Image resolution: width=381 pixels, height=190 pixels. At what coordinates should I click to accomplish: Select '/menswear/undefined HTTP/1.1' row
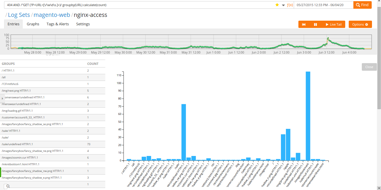coord(53,104)
